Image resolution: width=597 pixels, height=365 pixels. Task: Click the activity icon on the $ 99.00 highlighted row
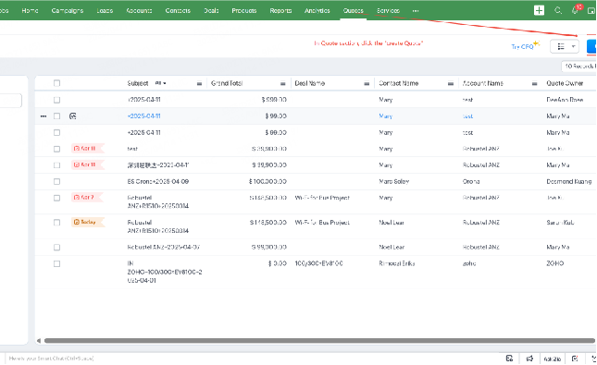tap(73, 116)
